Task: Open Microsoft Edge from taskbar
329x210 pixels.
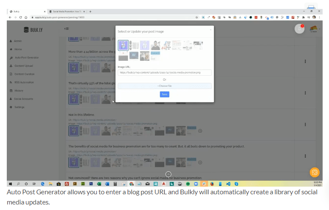Action: pos(42,184)
